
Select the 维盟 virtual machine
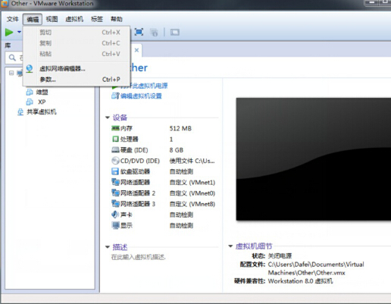pos(42,92)
